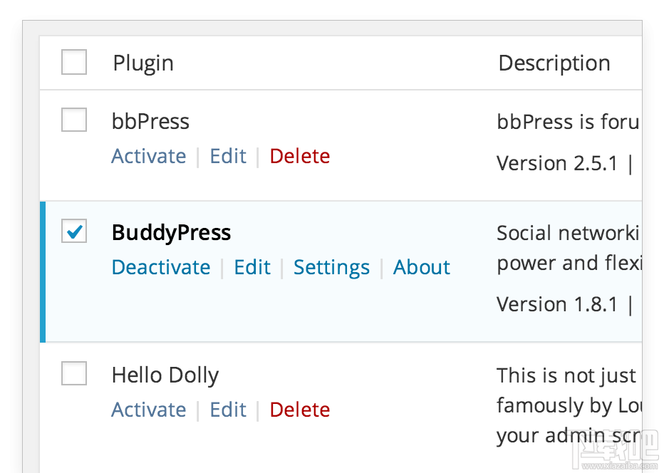Edit the BuddyPress plugin

252,266
